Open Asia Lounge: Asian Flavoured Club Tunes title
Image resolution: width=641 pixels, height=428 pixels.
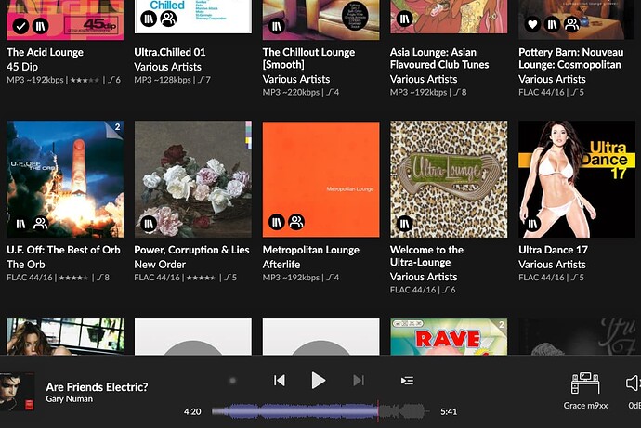(439, 58)
